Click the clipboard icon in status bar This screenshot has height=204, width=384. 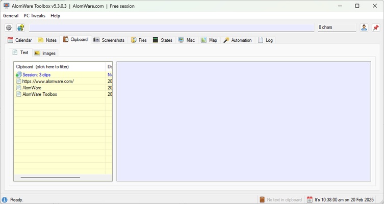[x=262, y=199]
